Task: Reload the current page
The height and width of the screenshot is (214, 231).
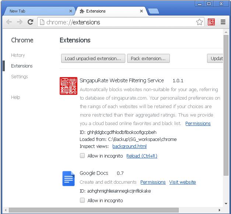Action: click(x=31, y=22)
